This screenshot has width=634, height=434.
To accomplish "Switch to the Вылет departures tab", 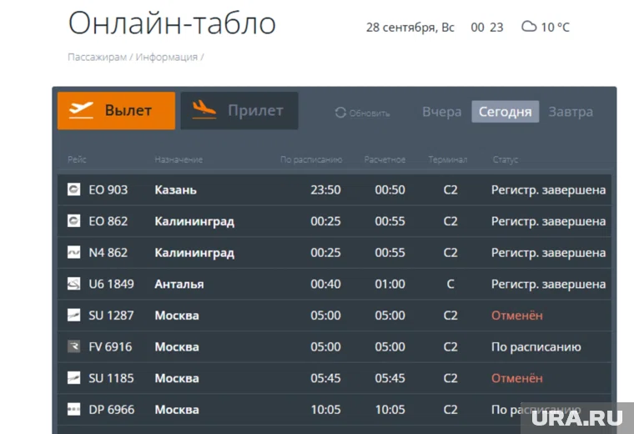I will (116, 110).
